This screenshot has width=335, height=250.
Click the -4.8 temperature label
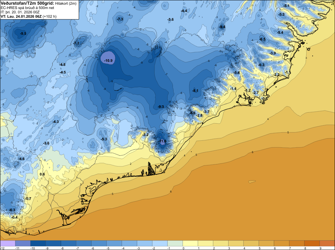[x=62, y=65]
